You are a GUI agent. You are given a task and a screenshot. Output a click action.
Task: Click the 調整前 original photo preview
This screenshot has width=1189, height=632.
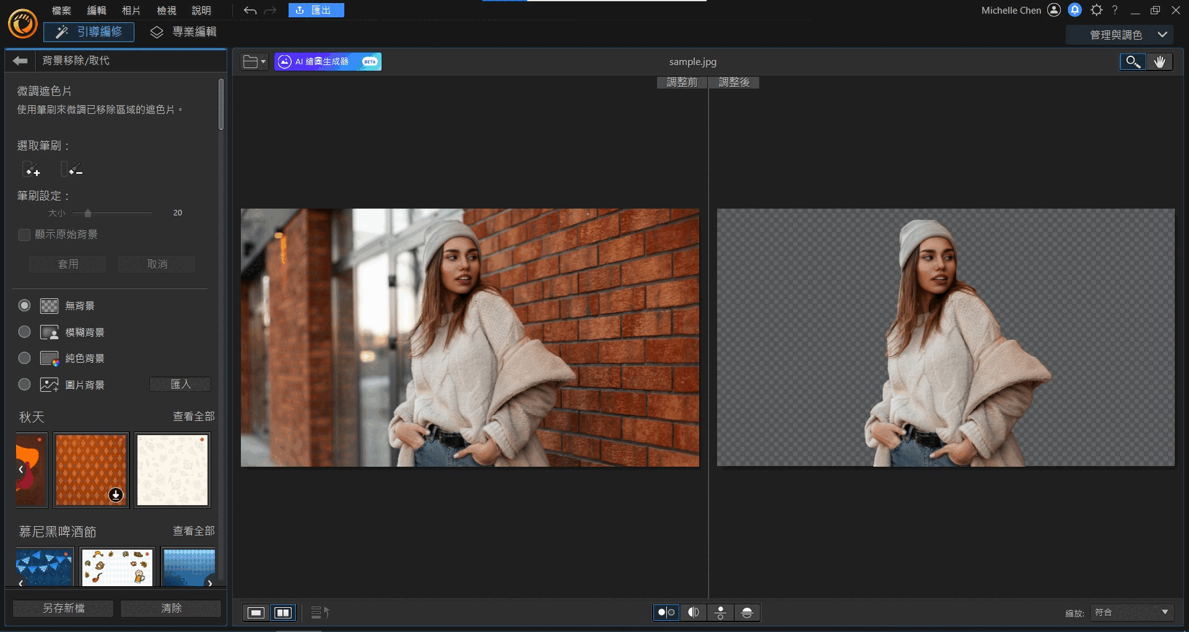[x=470, y=337]
